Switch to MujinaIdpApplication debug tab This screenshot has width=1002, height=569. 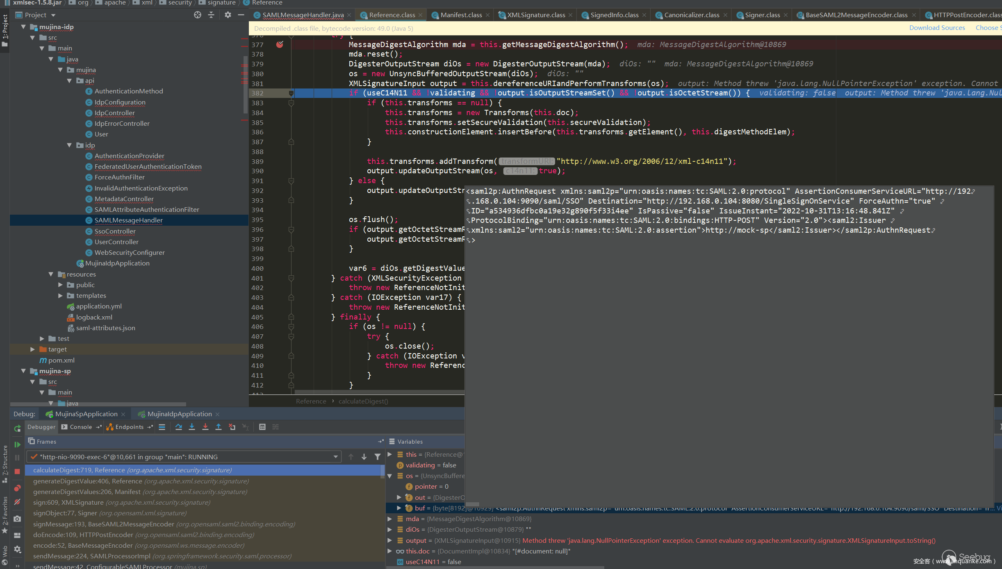[180, 414]
